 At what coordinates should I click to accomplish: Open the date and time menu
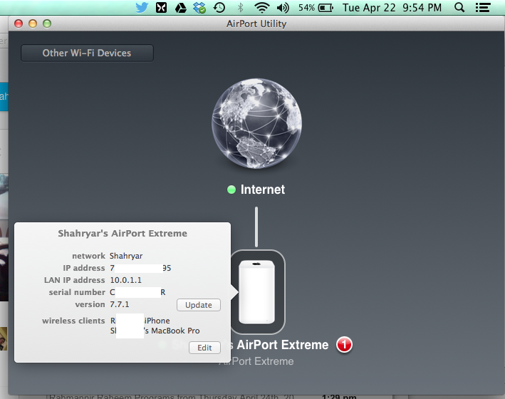(x=392, y=7)
